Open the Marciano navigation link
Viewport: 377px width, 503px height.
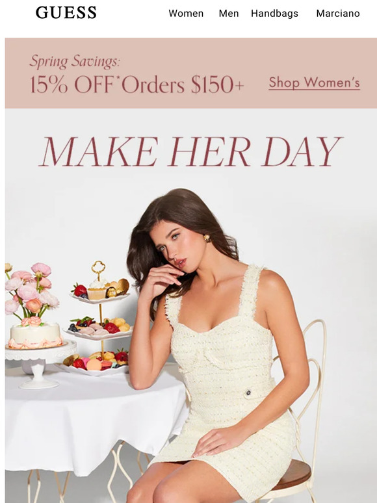click(338, 14)
